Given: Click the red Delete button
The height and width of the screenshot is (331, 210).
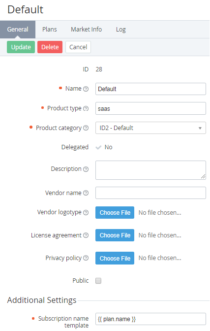Looking at the screenshot, I should click(50, 47).
